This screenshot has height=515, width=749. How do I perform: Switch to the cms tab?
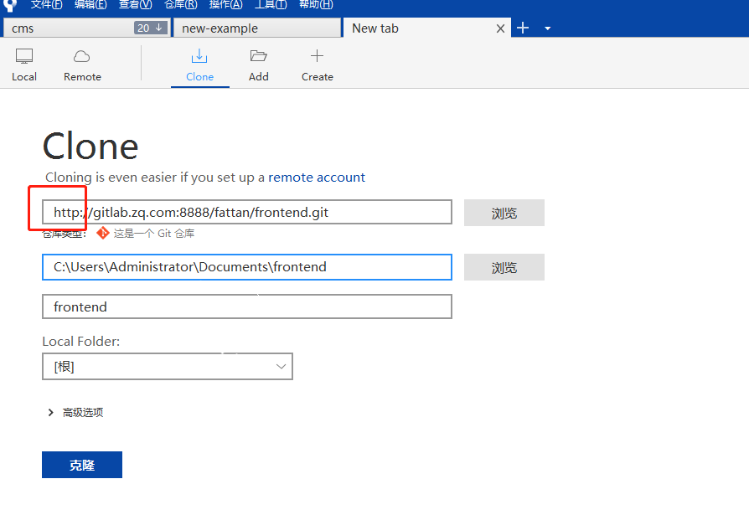click(67, 28)
